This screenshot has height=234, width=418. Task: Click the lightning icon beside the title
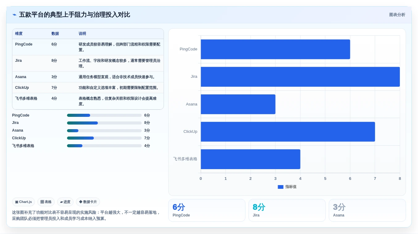pos(15,15)
